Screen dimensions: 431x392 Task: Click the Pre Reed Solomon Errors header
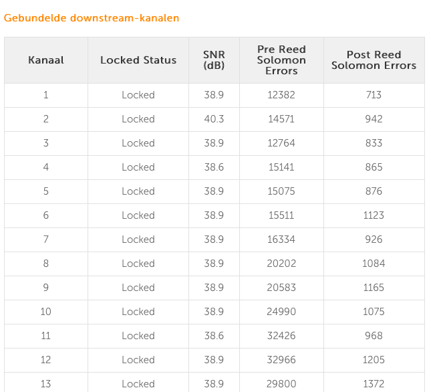[281, 60]
